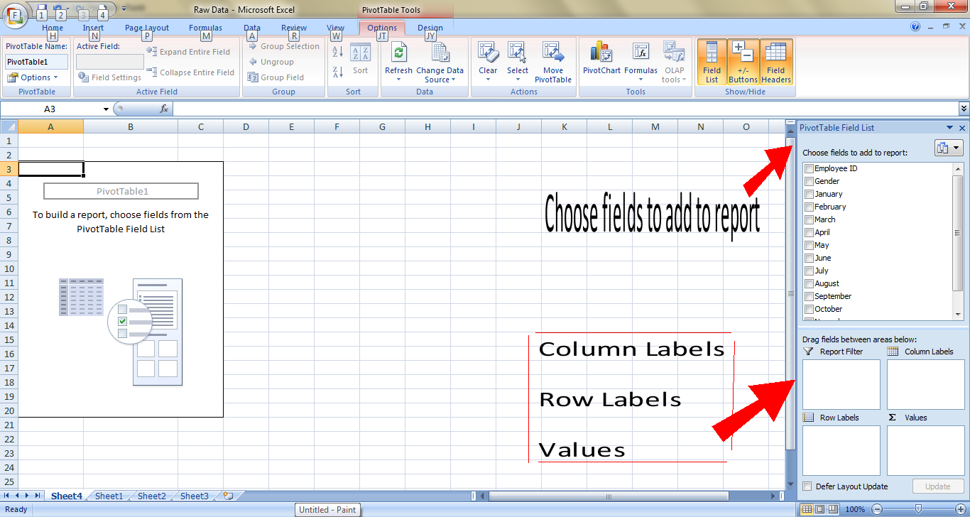Click Expand Entire Field
Viewport: 970px width, 517px height.
pyautogui.click(x=188, y=52)
